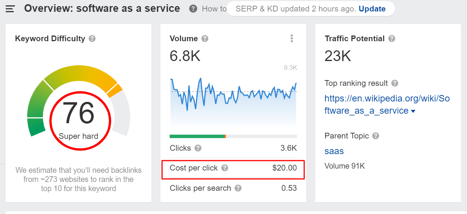Screen dimensions: 467x214
Task: Click help icon beside Keyword Difficulty
Action: 92,39
